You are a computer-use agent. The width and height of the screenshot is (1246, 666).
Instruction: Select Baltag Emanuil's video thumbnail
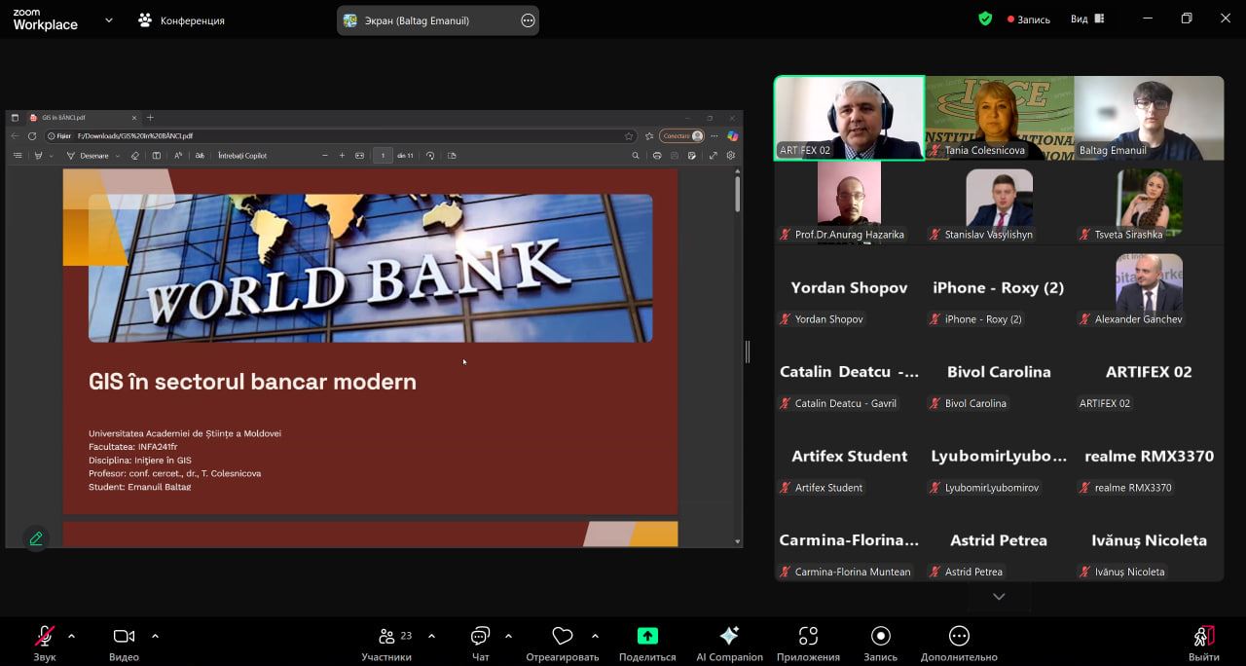pyautogui.click(x=1149, y=118)
